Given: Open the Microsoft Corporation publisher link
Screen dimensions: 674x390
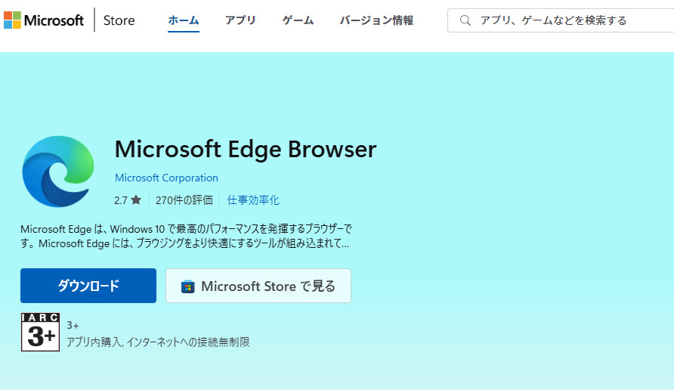Looking at the screenshot, I should [166, 178].
